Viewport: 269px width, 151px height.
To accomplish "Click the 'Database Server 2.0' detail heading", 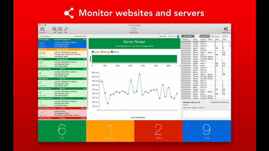I will pyautogui.click(x=191, y=102).
